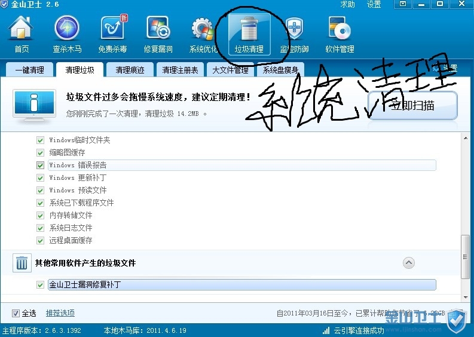This screenshot has height=337, width=474.
Task: Click the 系统日志文件 label
Action: (x=71, y=228)
